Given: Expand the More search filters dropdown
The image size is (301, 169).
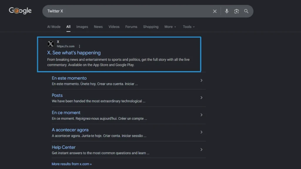Looking at the screenshot, I should click(x=170, y=27).
